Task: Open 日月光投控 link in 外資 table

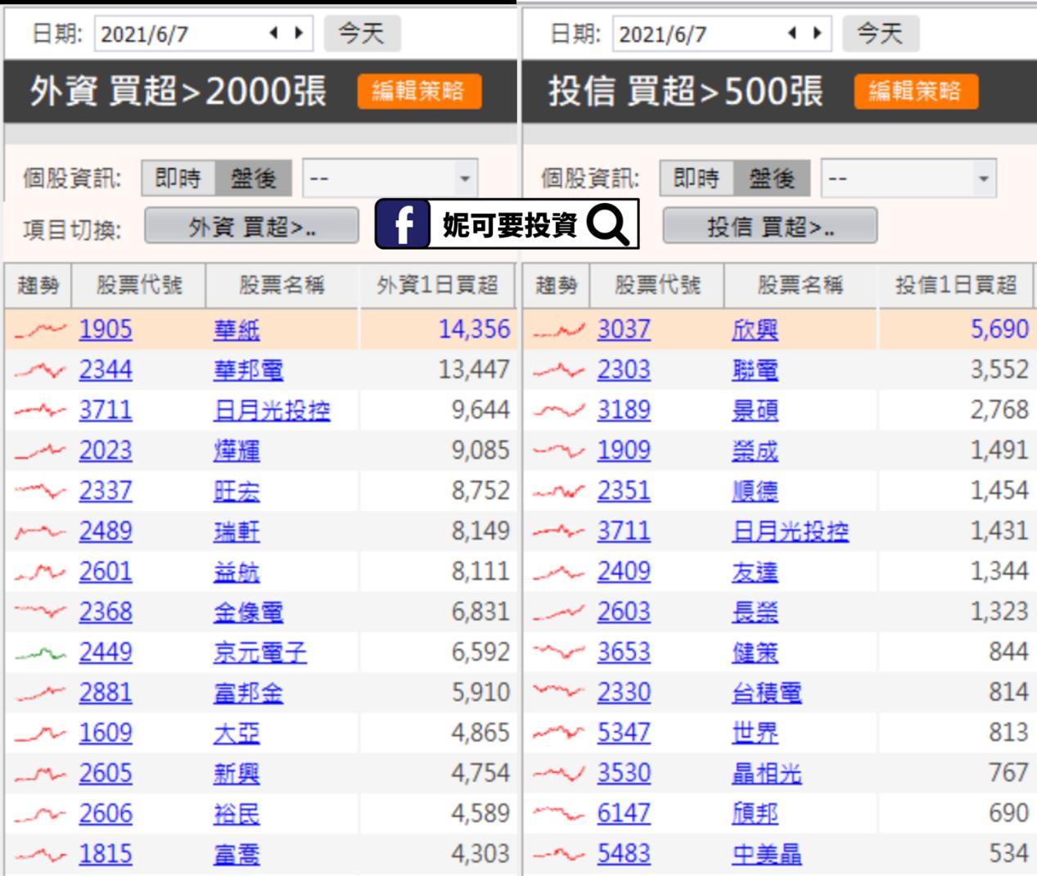Action: [x=272, y=410]
